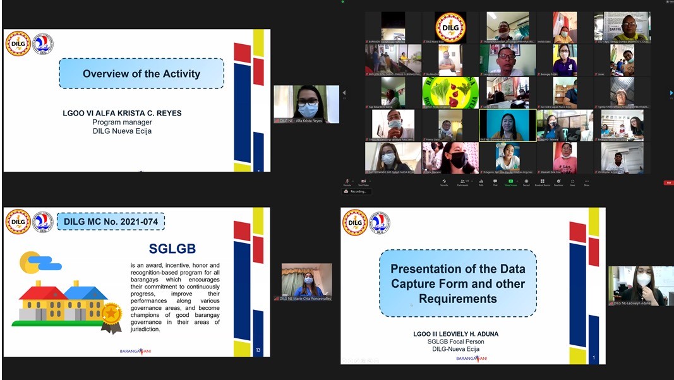
Task: Select Kap Eduardo S. Garcia video tile
Action: [x=393, y=93]
